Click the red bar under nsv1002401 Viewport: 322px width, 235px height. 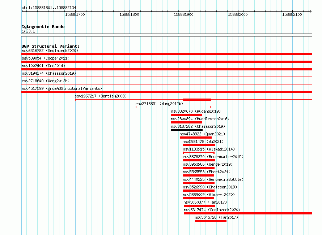pos(166,69)
